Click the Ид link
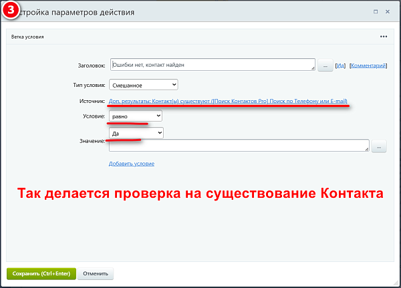401x288 pixels. tap(340, 65)
